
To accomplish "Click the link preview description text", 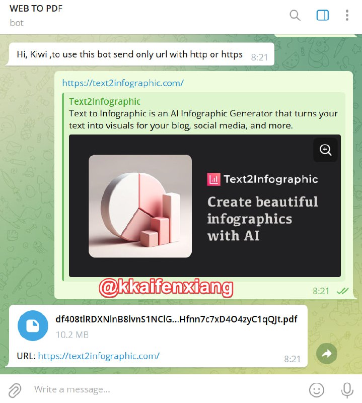I will [203, 119].
